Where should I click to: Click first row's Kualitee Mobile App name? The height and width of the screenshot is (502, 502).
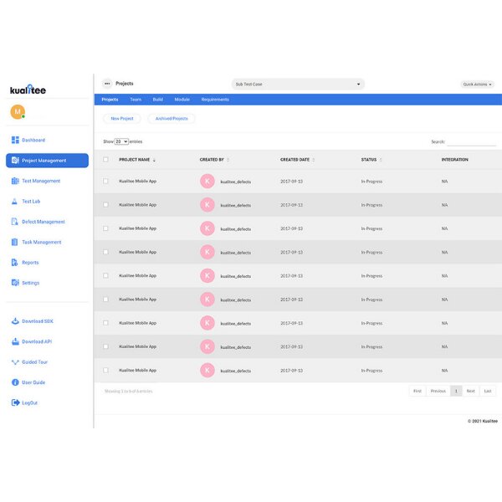click(x=138, y=182)
